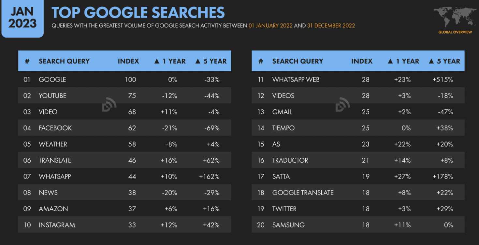This screenshot has width=479, height=245.
Task: Click the 1 YEAR triangle header in left table
Action: point(169,61)
